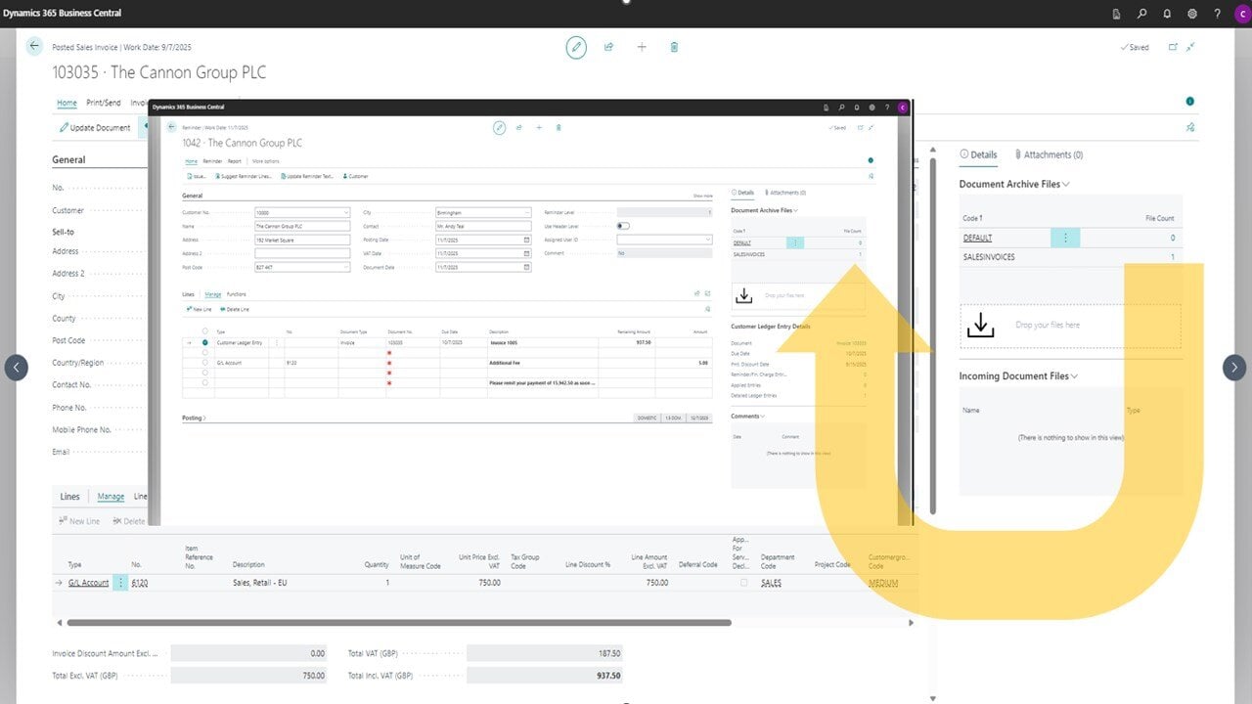Expand Document Archive Files in Reminder FactBox
The image size is (1252, 704).
click(x=765, y=210)
